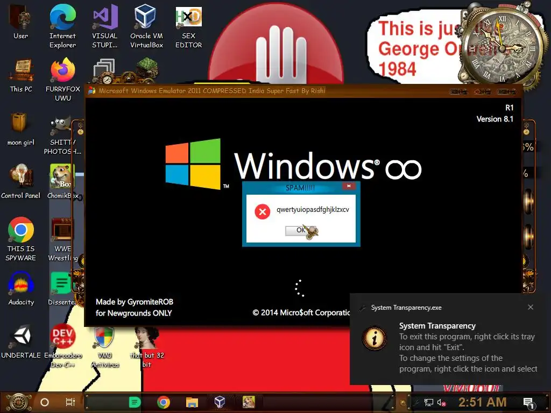Click network icon in system tray

(429, 402)
